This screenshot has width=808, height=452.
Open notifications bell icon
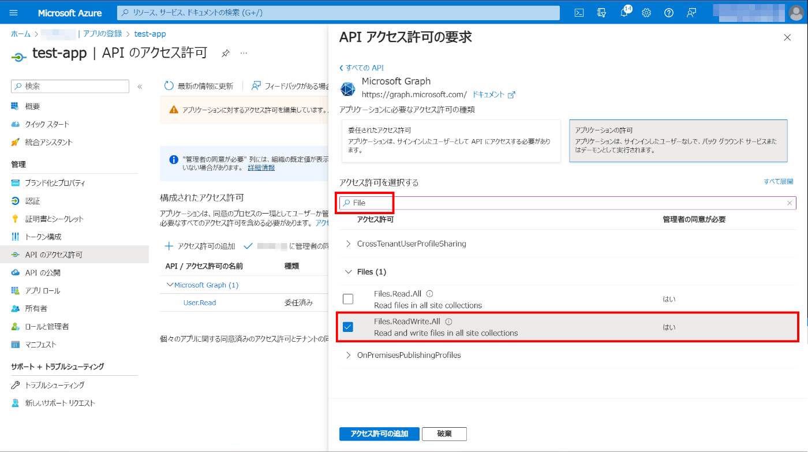pos(624,13)
